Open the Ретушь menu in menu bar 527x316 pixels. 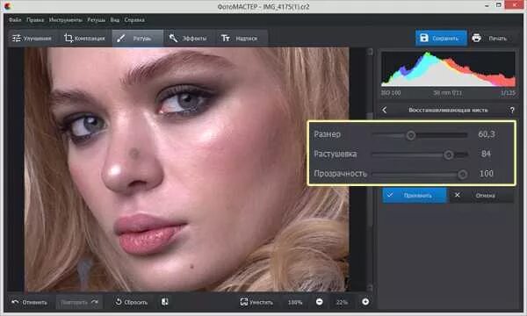point(96,20)
